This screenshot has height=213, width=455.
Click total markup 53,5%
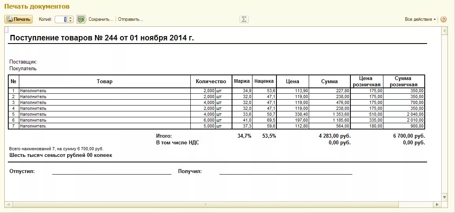(269, 136)
